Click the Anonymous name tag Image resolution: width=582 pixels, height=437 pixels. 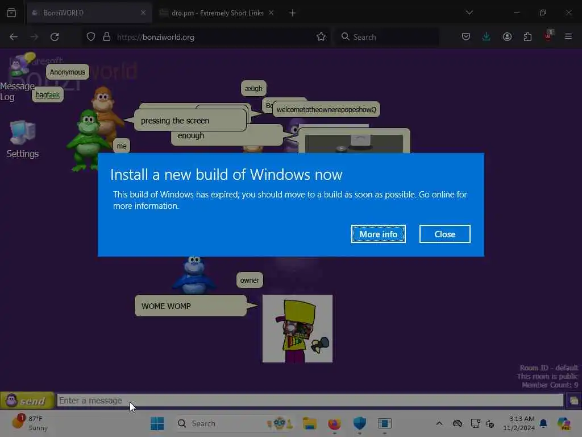(x=67, y=72)
